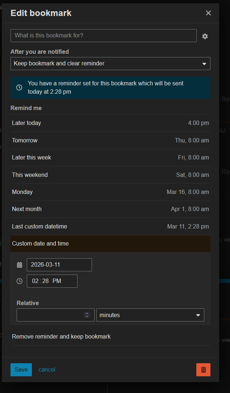
Task: Choose 'Next month' reminder option
Action: click(x=110, y=209)
